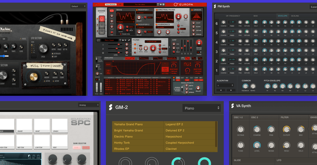The image size is (317, 165).
Task: Open the Analog dropdown above the drum machine
Action: click(89, 105)
